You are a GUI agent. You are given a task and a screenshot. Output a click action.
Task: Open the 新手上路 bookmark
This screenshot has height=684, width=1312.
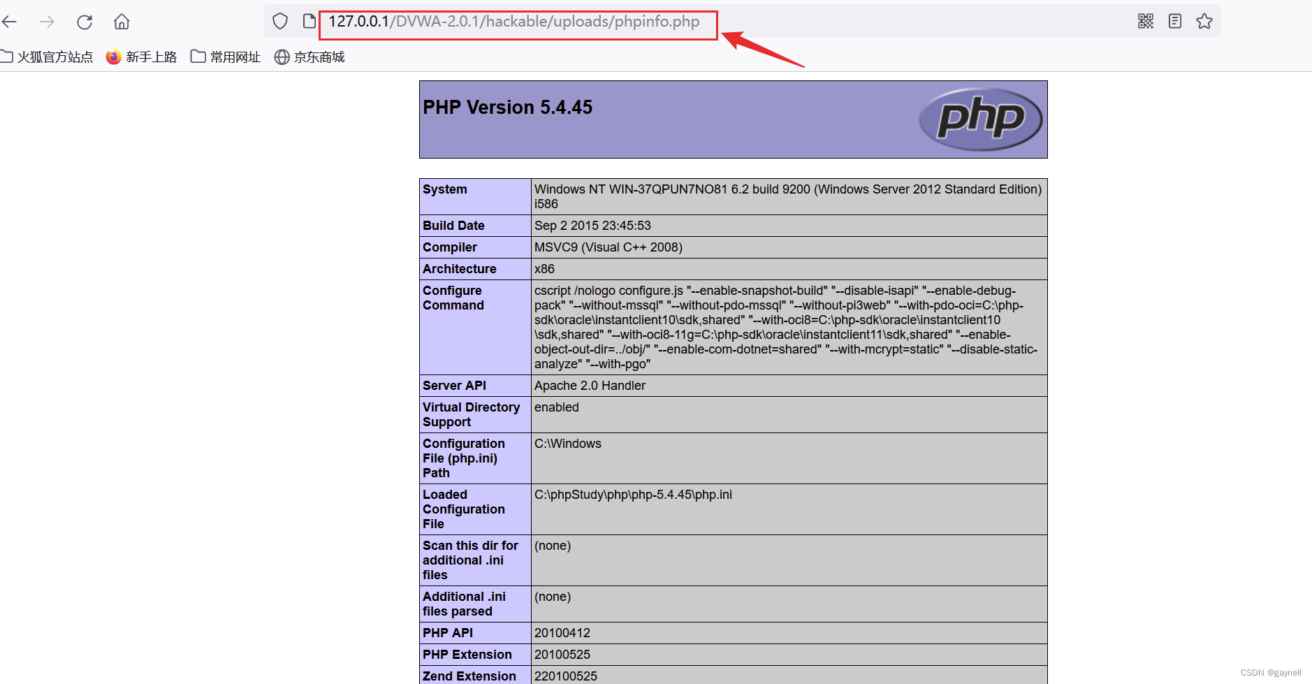[141, 57]
